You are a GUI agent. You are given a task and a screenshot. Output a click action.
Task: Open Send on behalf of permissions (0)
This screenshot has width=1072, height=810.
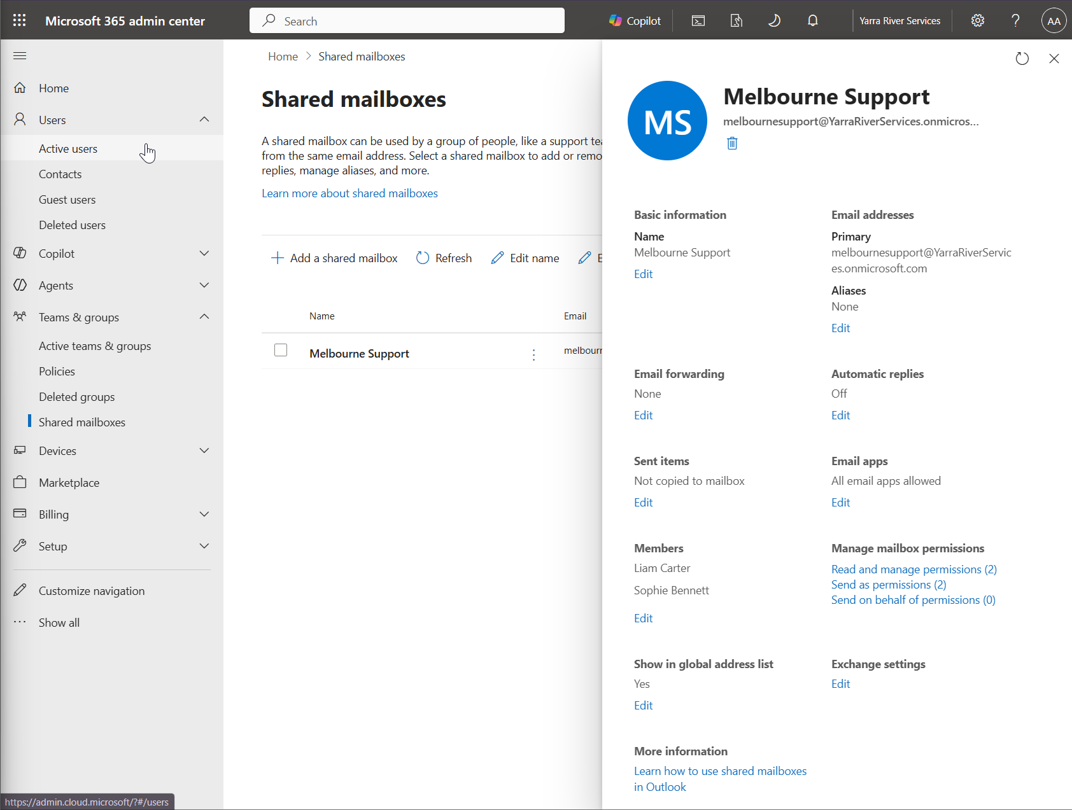pos(913,599)
